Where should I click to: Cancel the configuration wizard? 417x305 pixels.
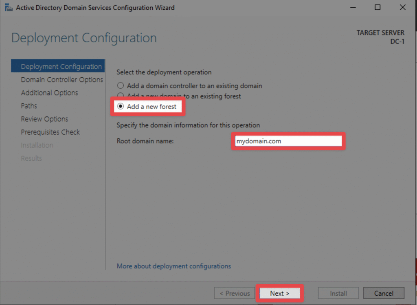click(x=384, y=293)
